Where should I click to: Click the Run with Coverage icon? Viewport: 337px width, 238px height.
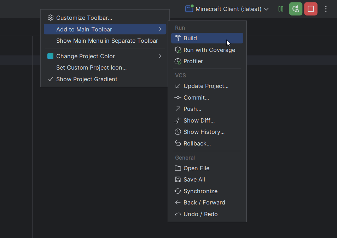[x=178, y=50]
